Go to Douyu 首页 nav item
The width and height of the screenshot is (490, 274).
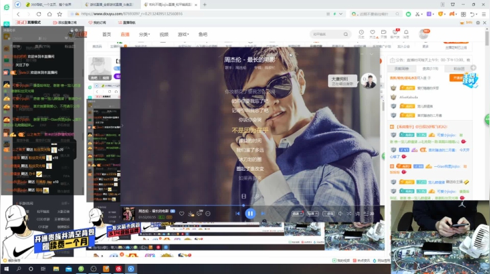(x=107, y=34)
